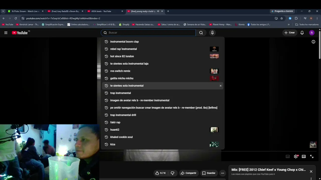Mute the young nudy x lucki tab
The height and width of the screenshot is (180, 321).
coord(158,11)
